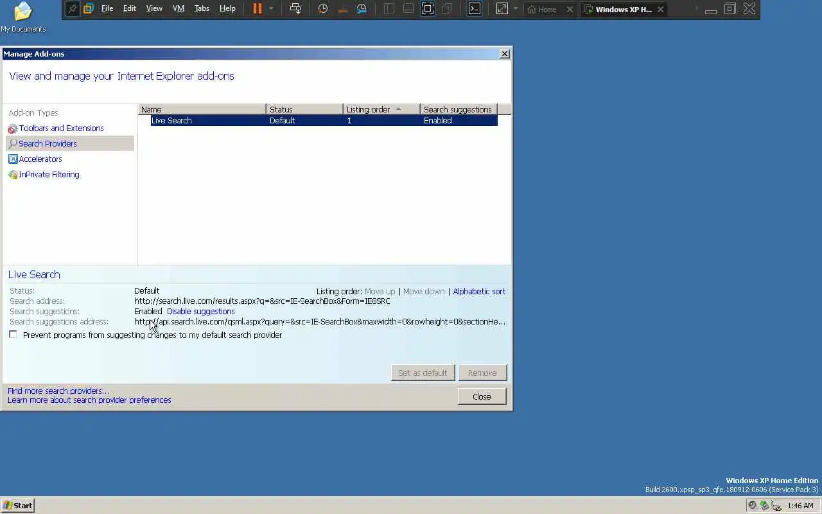Open the VMware library icon

click(x=89, y=9)
